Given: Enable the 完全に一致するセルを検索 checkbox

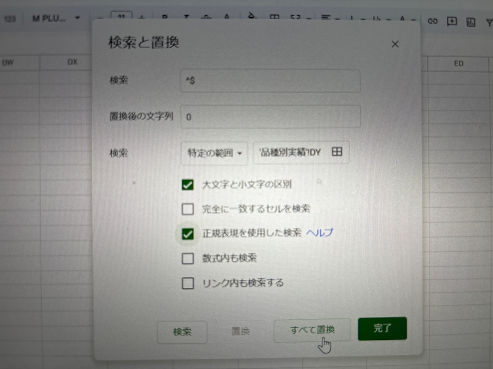Looking at the screenshot, I should 188,209.
